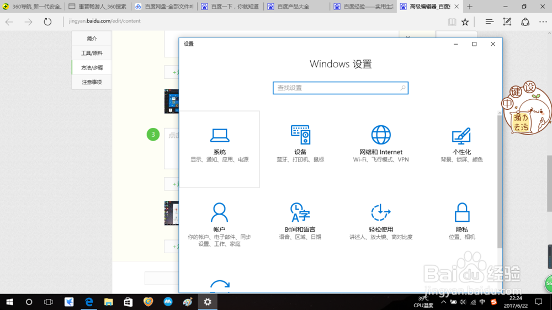Click the address bar URL jingyan.baidu.com
This screenshot has height=310, width=552.
click(104, 21)
